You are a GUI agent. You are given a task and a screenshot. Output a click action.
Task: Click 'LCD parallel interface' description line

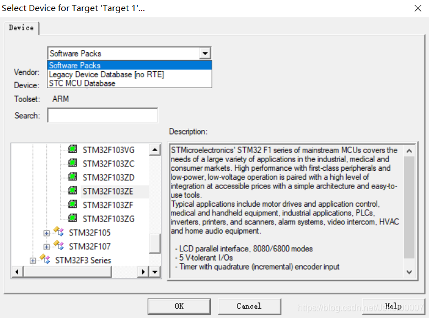pyautogui.click(x=244, y=249)
